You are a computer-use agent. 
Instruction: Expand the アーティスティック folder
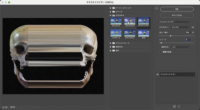(110, 8)
